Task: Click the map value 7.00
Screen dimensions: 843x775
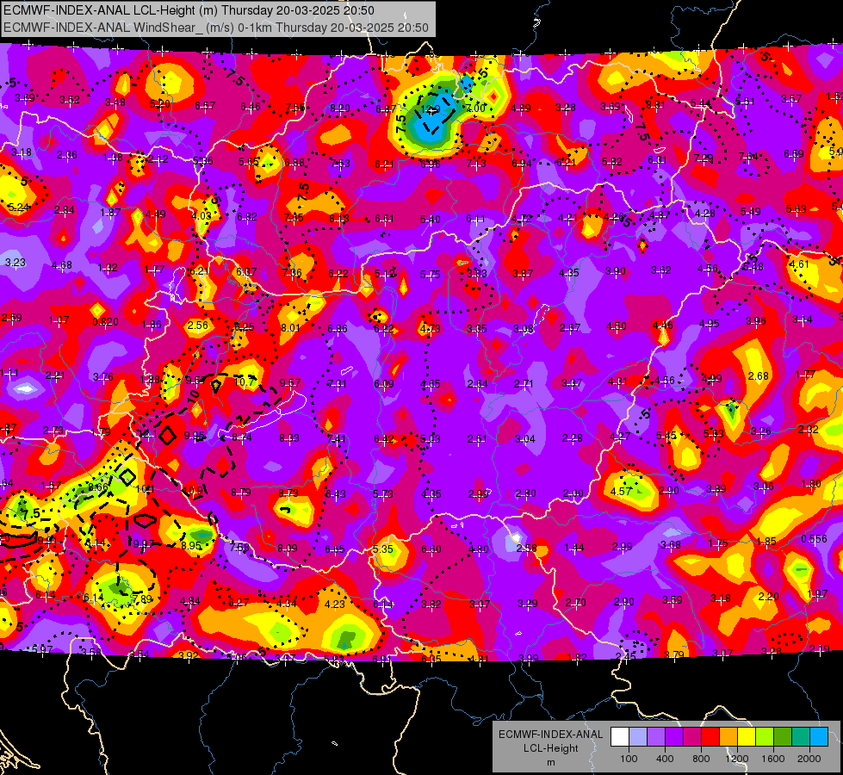Action: (x=475, y=108)
